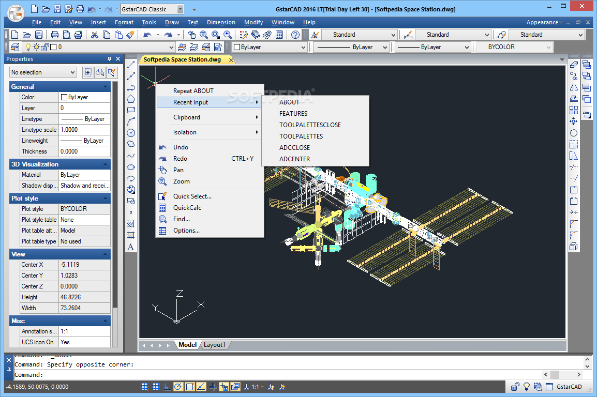Toggle Object Snap Tracking in status bar
The width and height of the screenshot is (597, 397).
coord(201,387)
